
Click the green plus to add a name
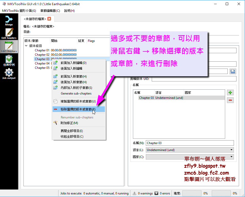(x=230, y=93)
